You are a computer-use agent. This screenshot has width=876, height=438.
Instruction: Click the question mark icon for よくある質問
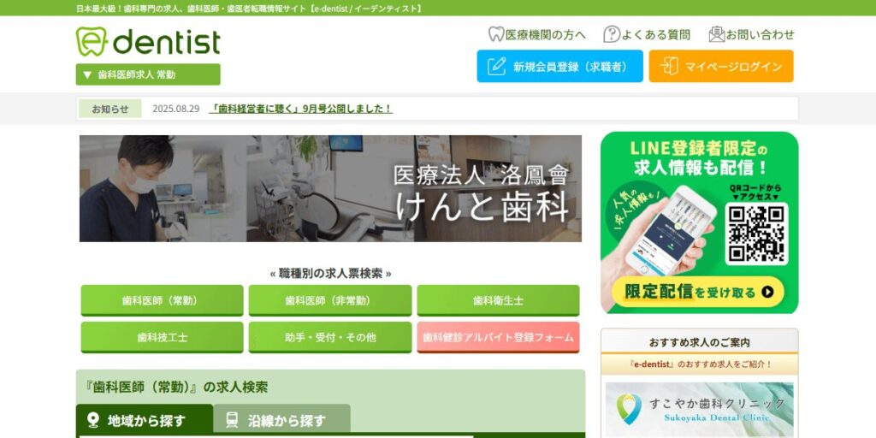tap(612, 34)
